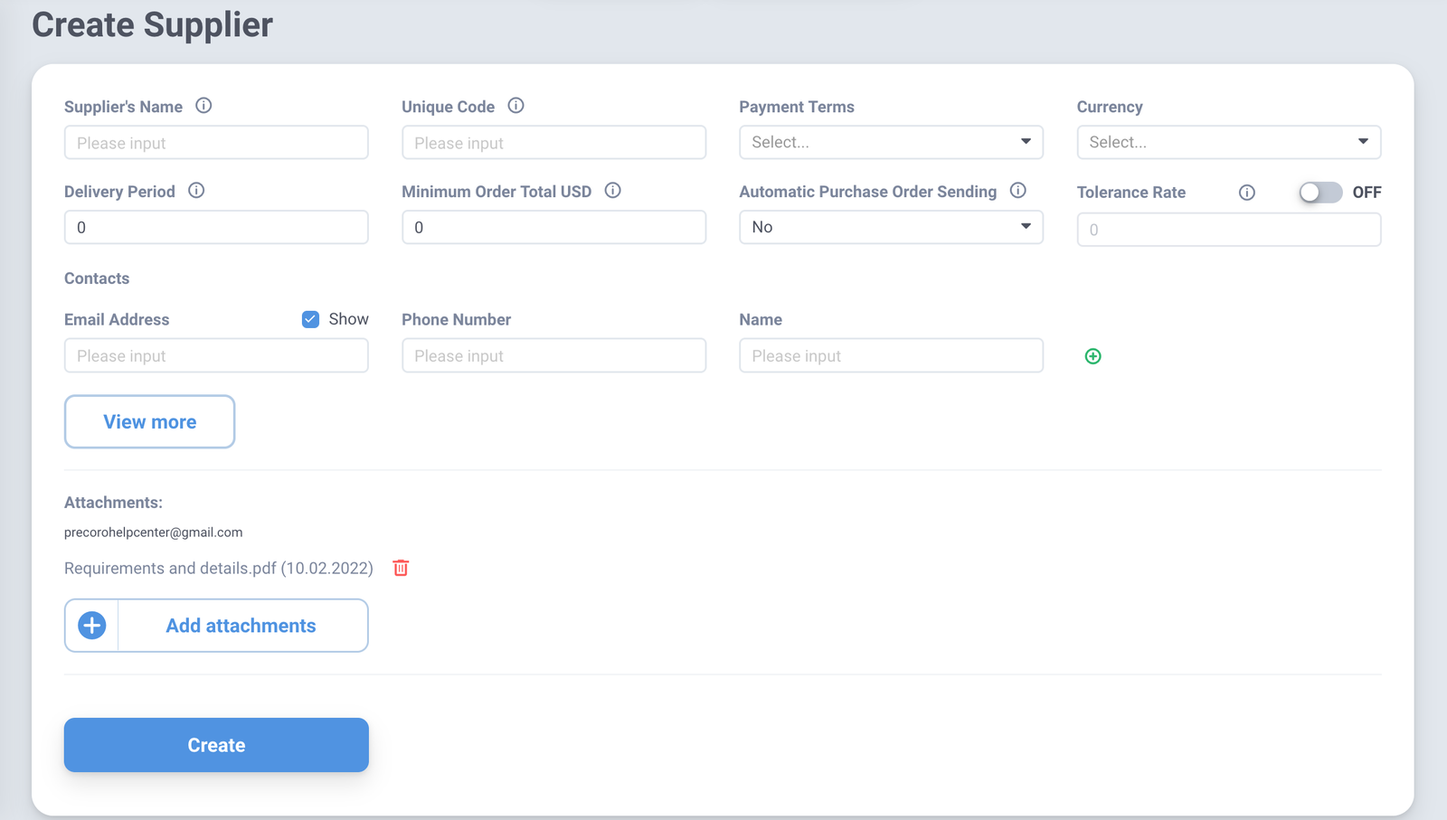The image size is (1447, 820).
Task: Add another contact with green plus icon
Action: (1092, 356)
